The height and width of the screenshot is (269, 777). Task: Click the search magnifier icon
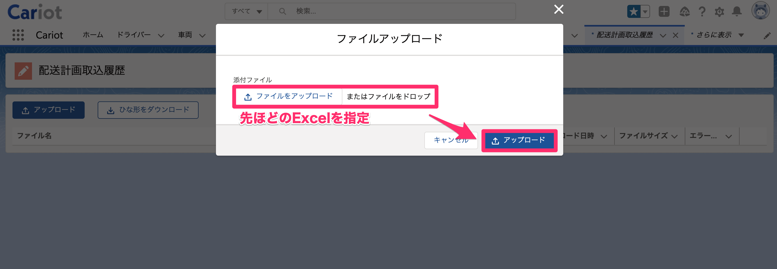coord(282,11)
